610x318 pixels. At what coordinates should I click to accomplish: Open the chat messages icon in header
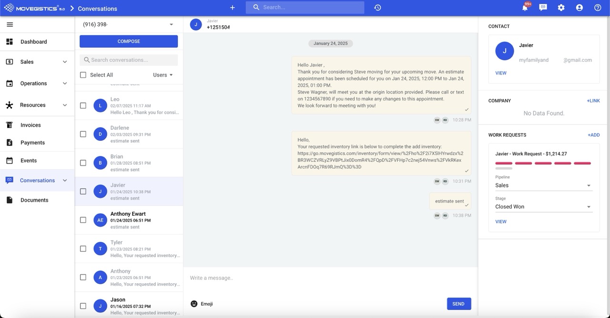click(543, 8)
